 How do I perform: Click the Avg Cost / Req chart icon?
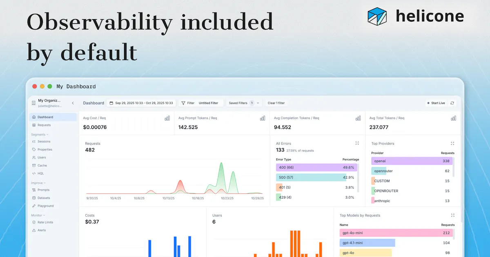coord(167,118)
